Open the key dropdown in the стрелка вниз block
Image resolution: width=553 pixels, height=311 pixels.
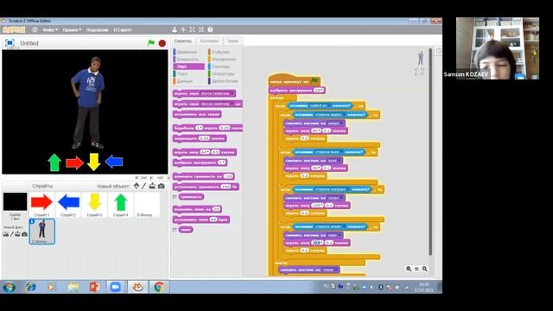(342, 152)
